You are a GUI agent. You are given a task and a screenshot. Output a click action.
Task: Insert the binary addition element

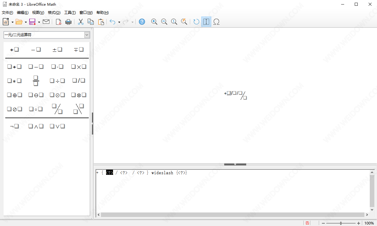pyautogui.click(x=14, y=67)
